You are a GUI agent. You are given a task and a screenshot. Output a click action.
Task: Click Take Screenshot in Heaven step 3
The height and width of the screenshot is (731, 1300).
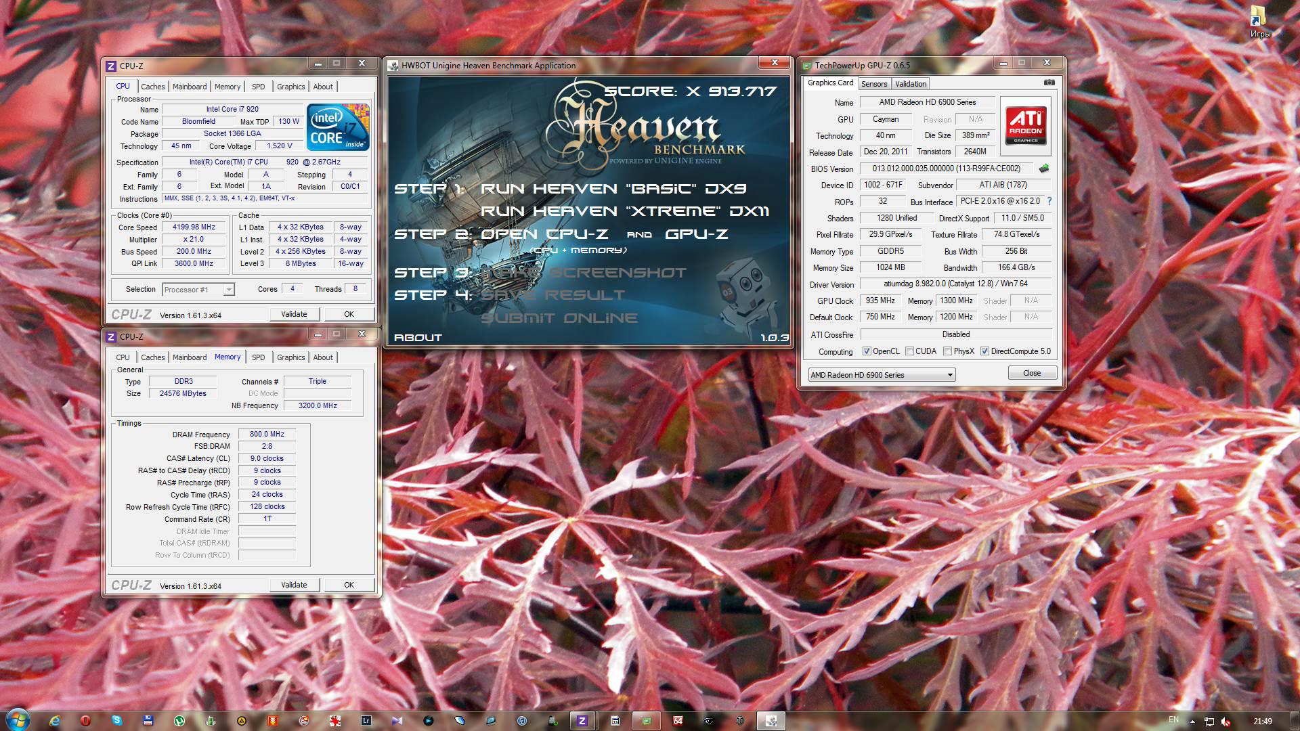(584, 273)
